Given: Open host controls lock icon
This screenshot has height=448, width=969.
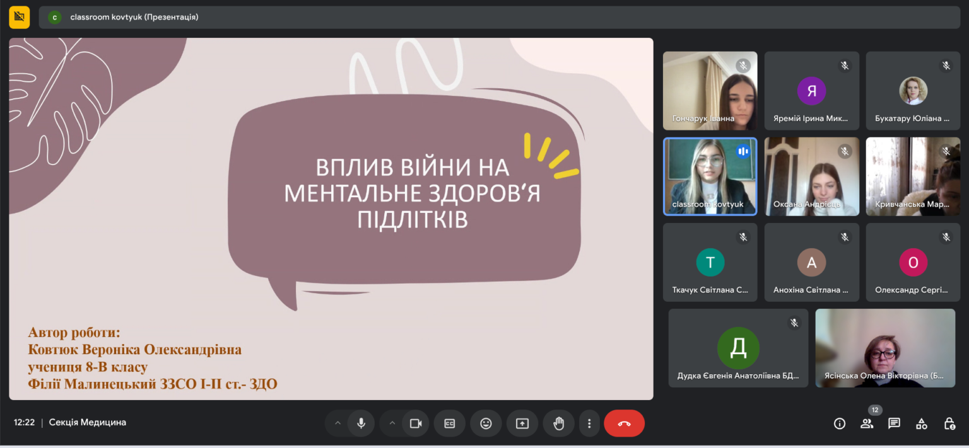Looking at the screenshot, I should pyautogui.click(x=949, y=423).
